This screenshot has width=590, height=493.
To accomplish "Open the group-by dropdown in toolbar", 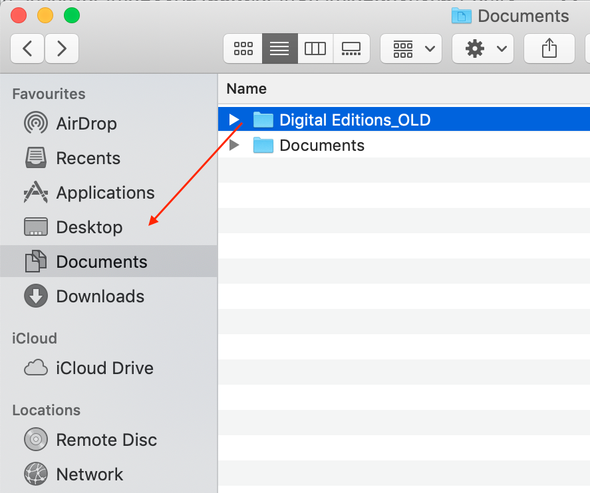I will click(x=411, y=49).
